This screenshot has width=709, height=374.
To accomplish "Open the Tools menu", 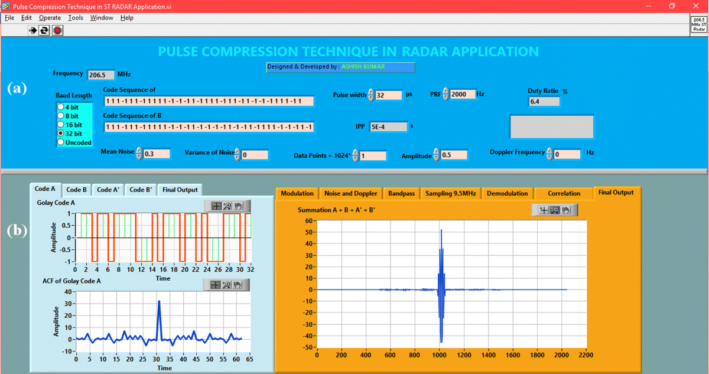I will pyautogui.click(x=76, y=18).
